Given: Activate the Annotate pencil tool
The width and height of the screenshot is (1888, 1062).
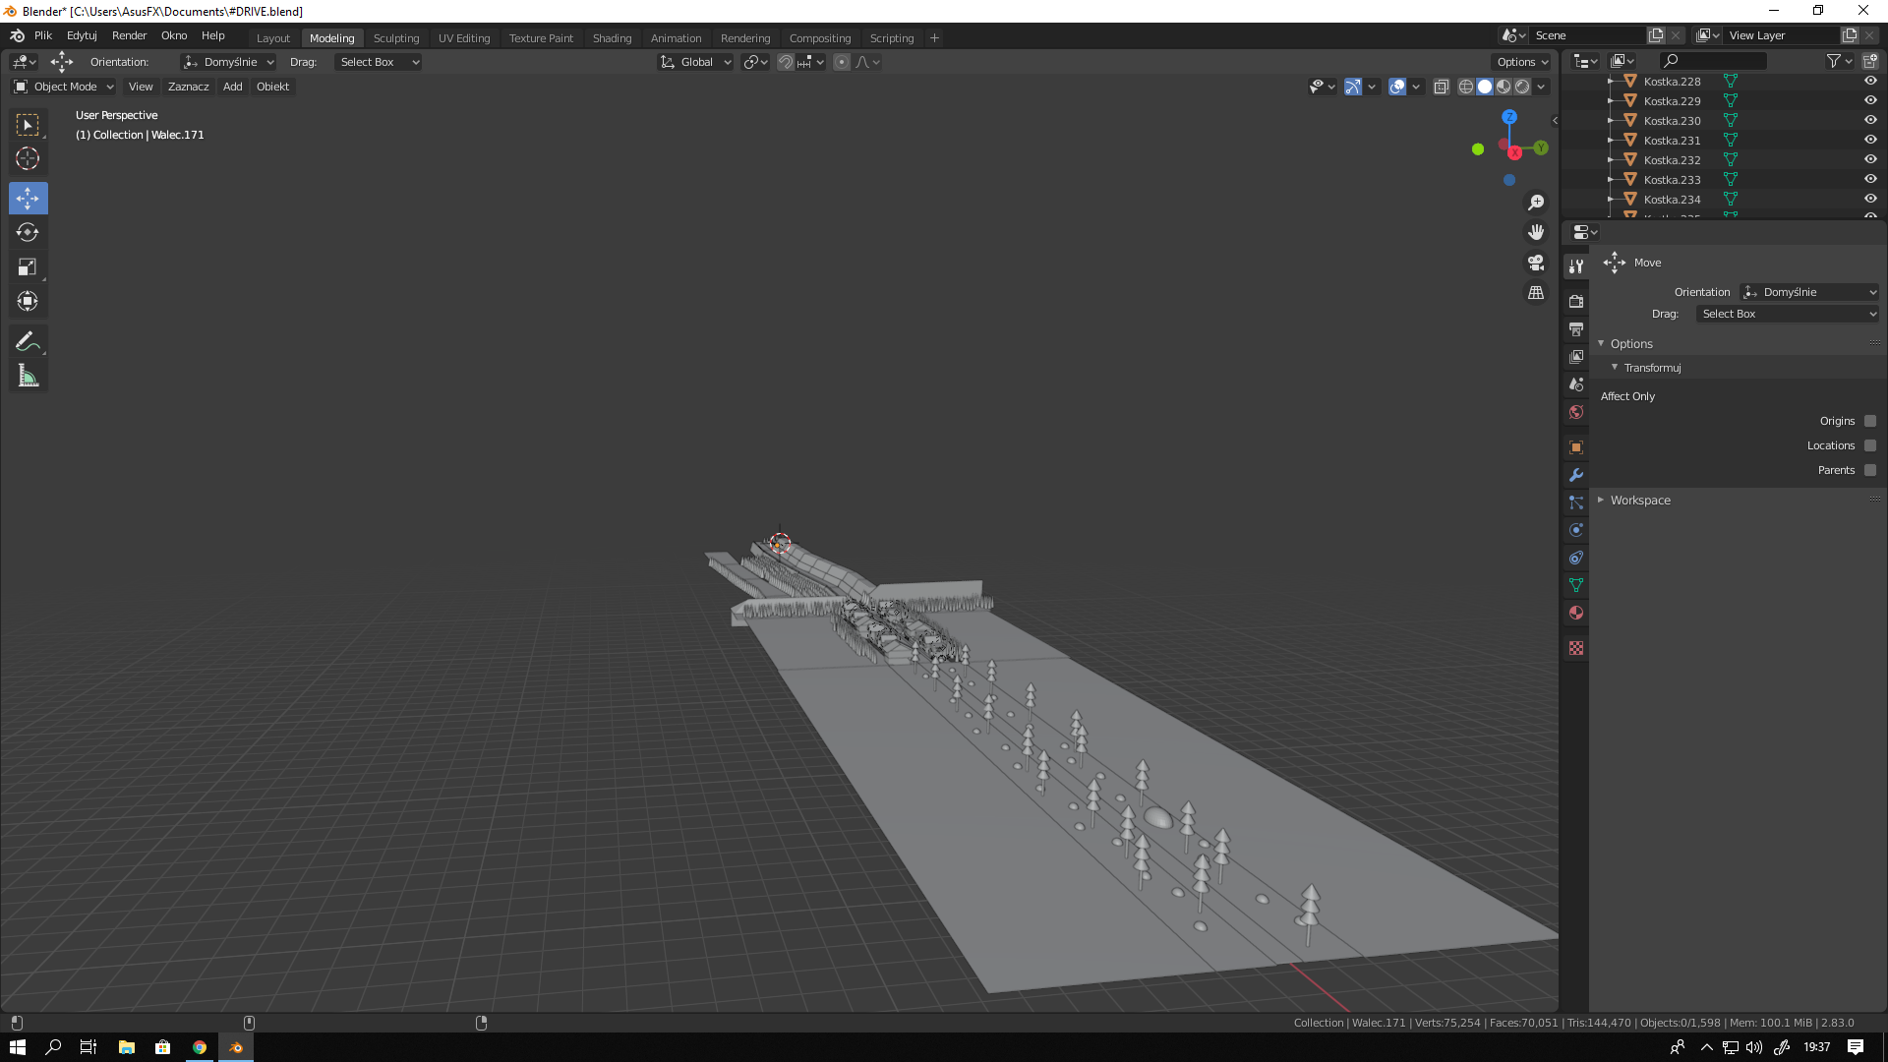Looking at the screenshot, I should click(x=28, y=341).
